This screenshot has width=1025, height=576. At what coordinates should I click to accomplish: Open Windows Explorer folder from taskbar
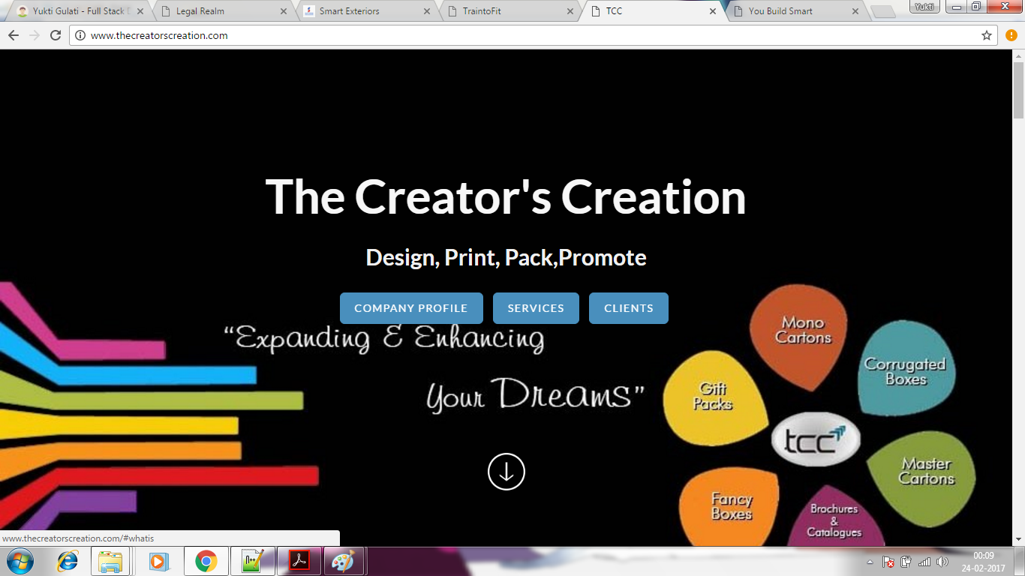pos(111,561)
